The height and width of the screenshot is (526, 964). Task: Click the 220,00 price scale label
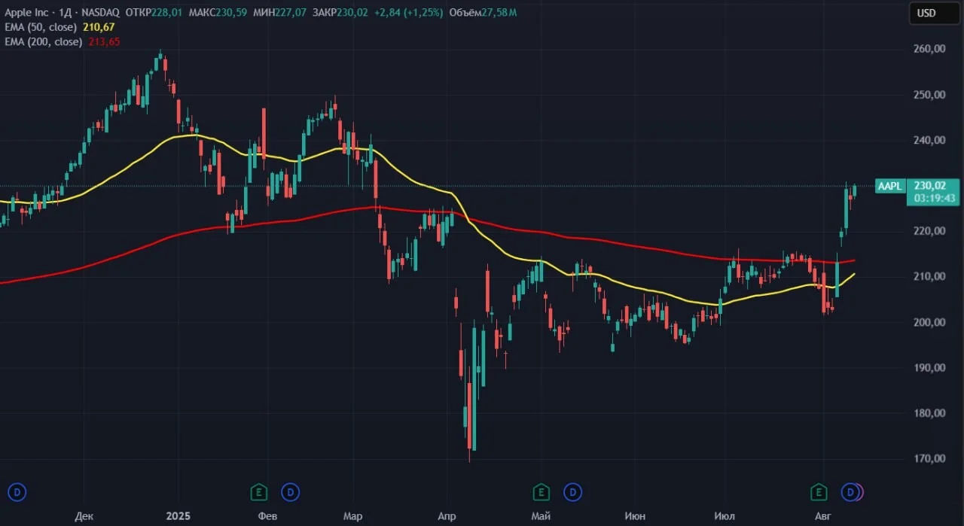coord(929,231)
